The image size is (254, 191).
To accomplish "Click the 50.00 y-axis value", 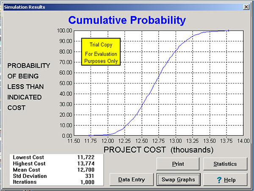I will click(66, 83).
